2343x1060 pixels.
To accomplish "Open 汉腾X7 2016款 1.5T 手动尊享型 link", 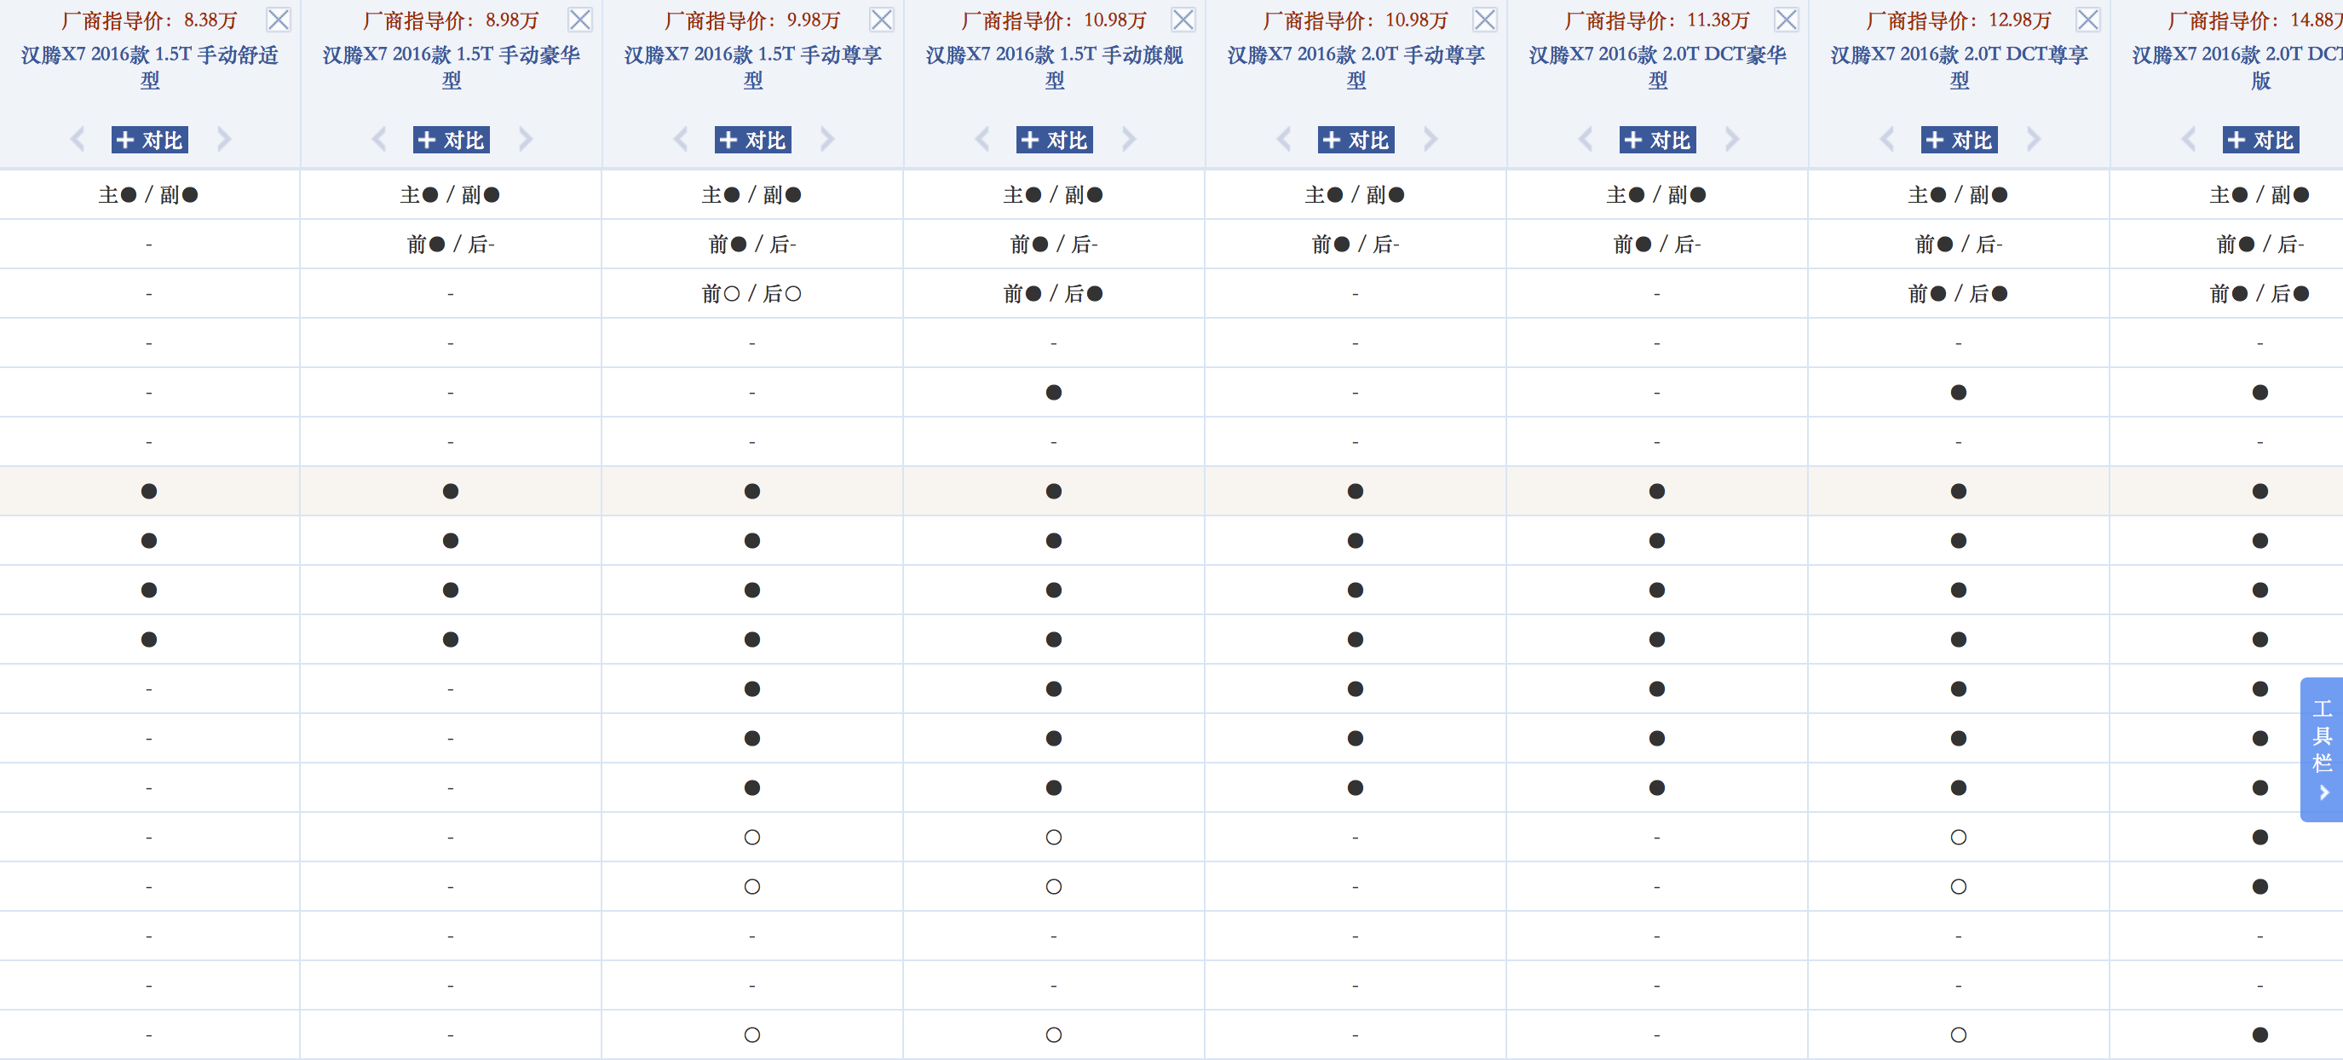I will coord(753,67).
